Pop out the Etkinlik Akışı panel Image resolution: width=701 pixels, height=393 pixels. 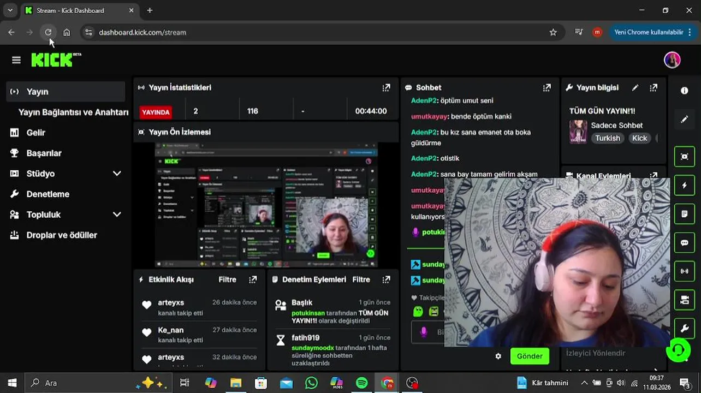(253, 279)
